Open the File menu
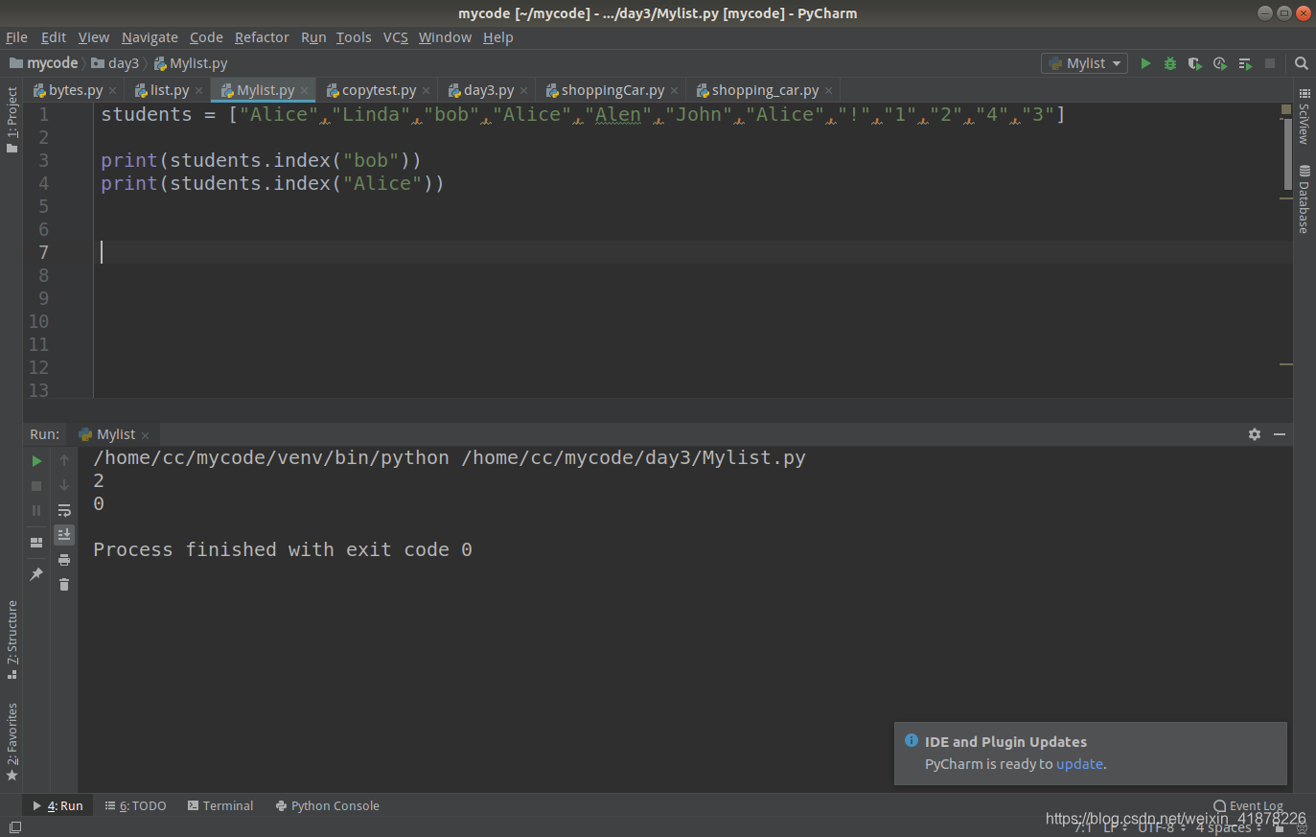 click(x=16, y=37)
